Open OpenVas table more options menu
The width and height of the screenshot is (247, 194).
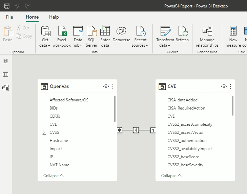113,87
